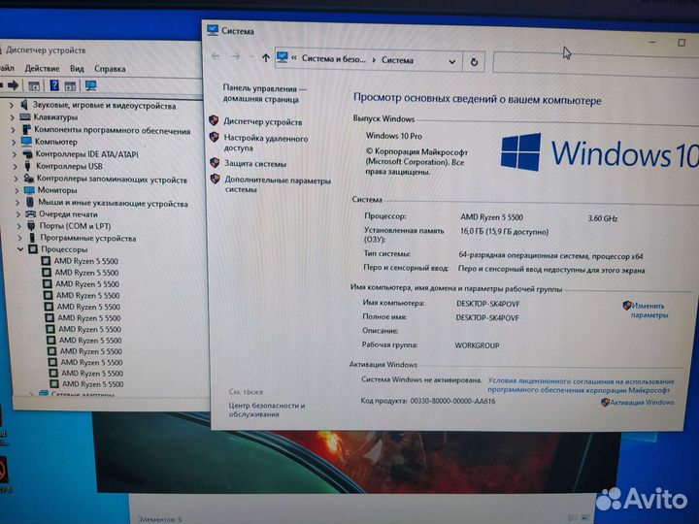Click Forward arrow in Система window
The image size is (699, 524).
pos(235,56)
